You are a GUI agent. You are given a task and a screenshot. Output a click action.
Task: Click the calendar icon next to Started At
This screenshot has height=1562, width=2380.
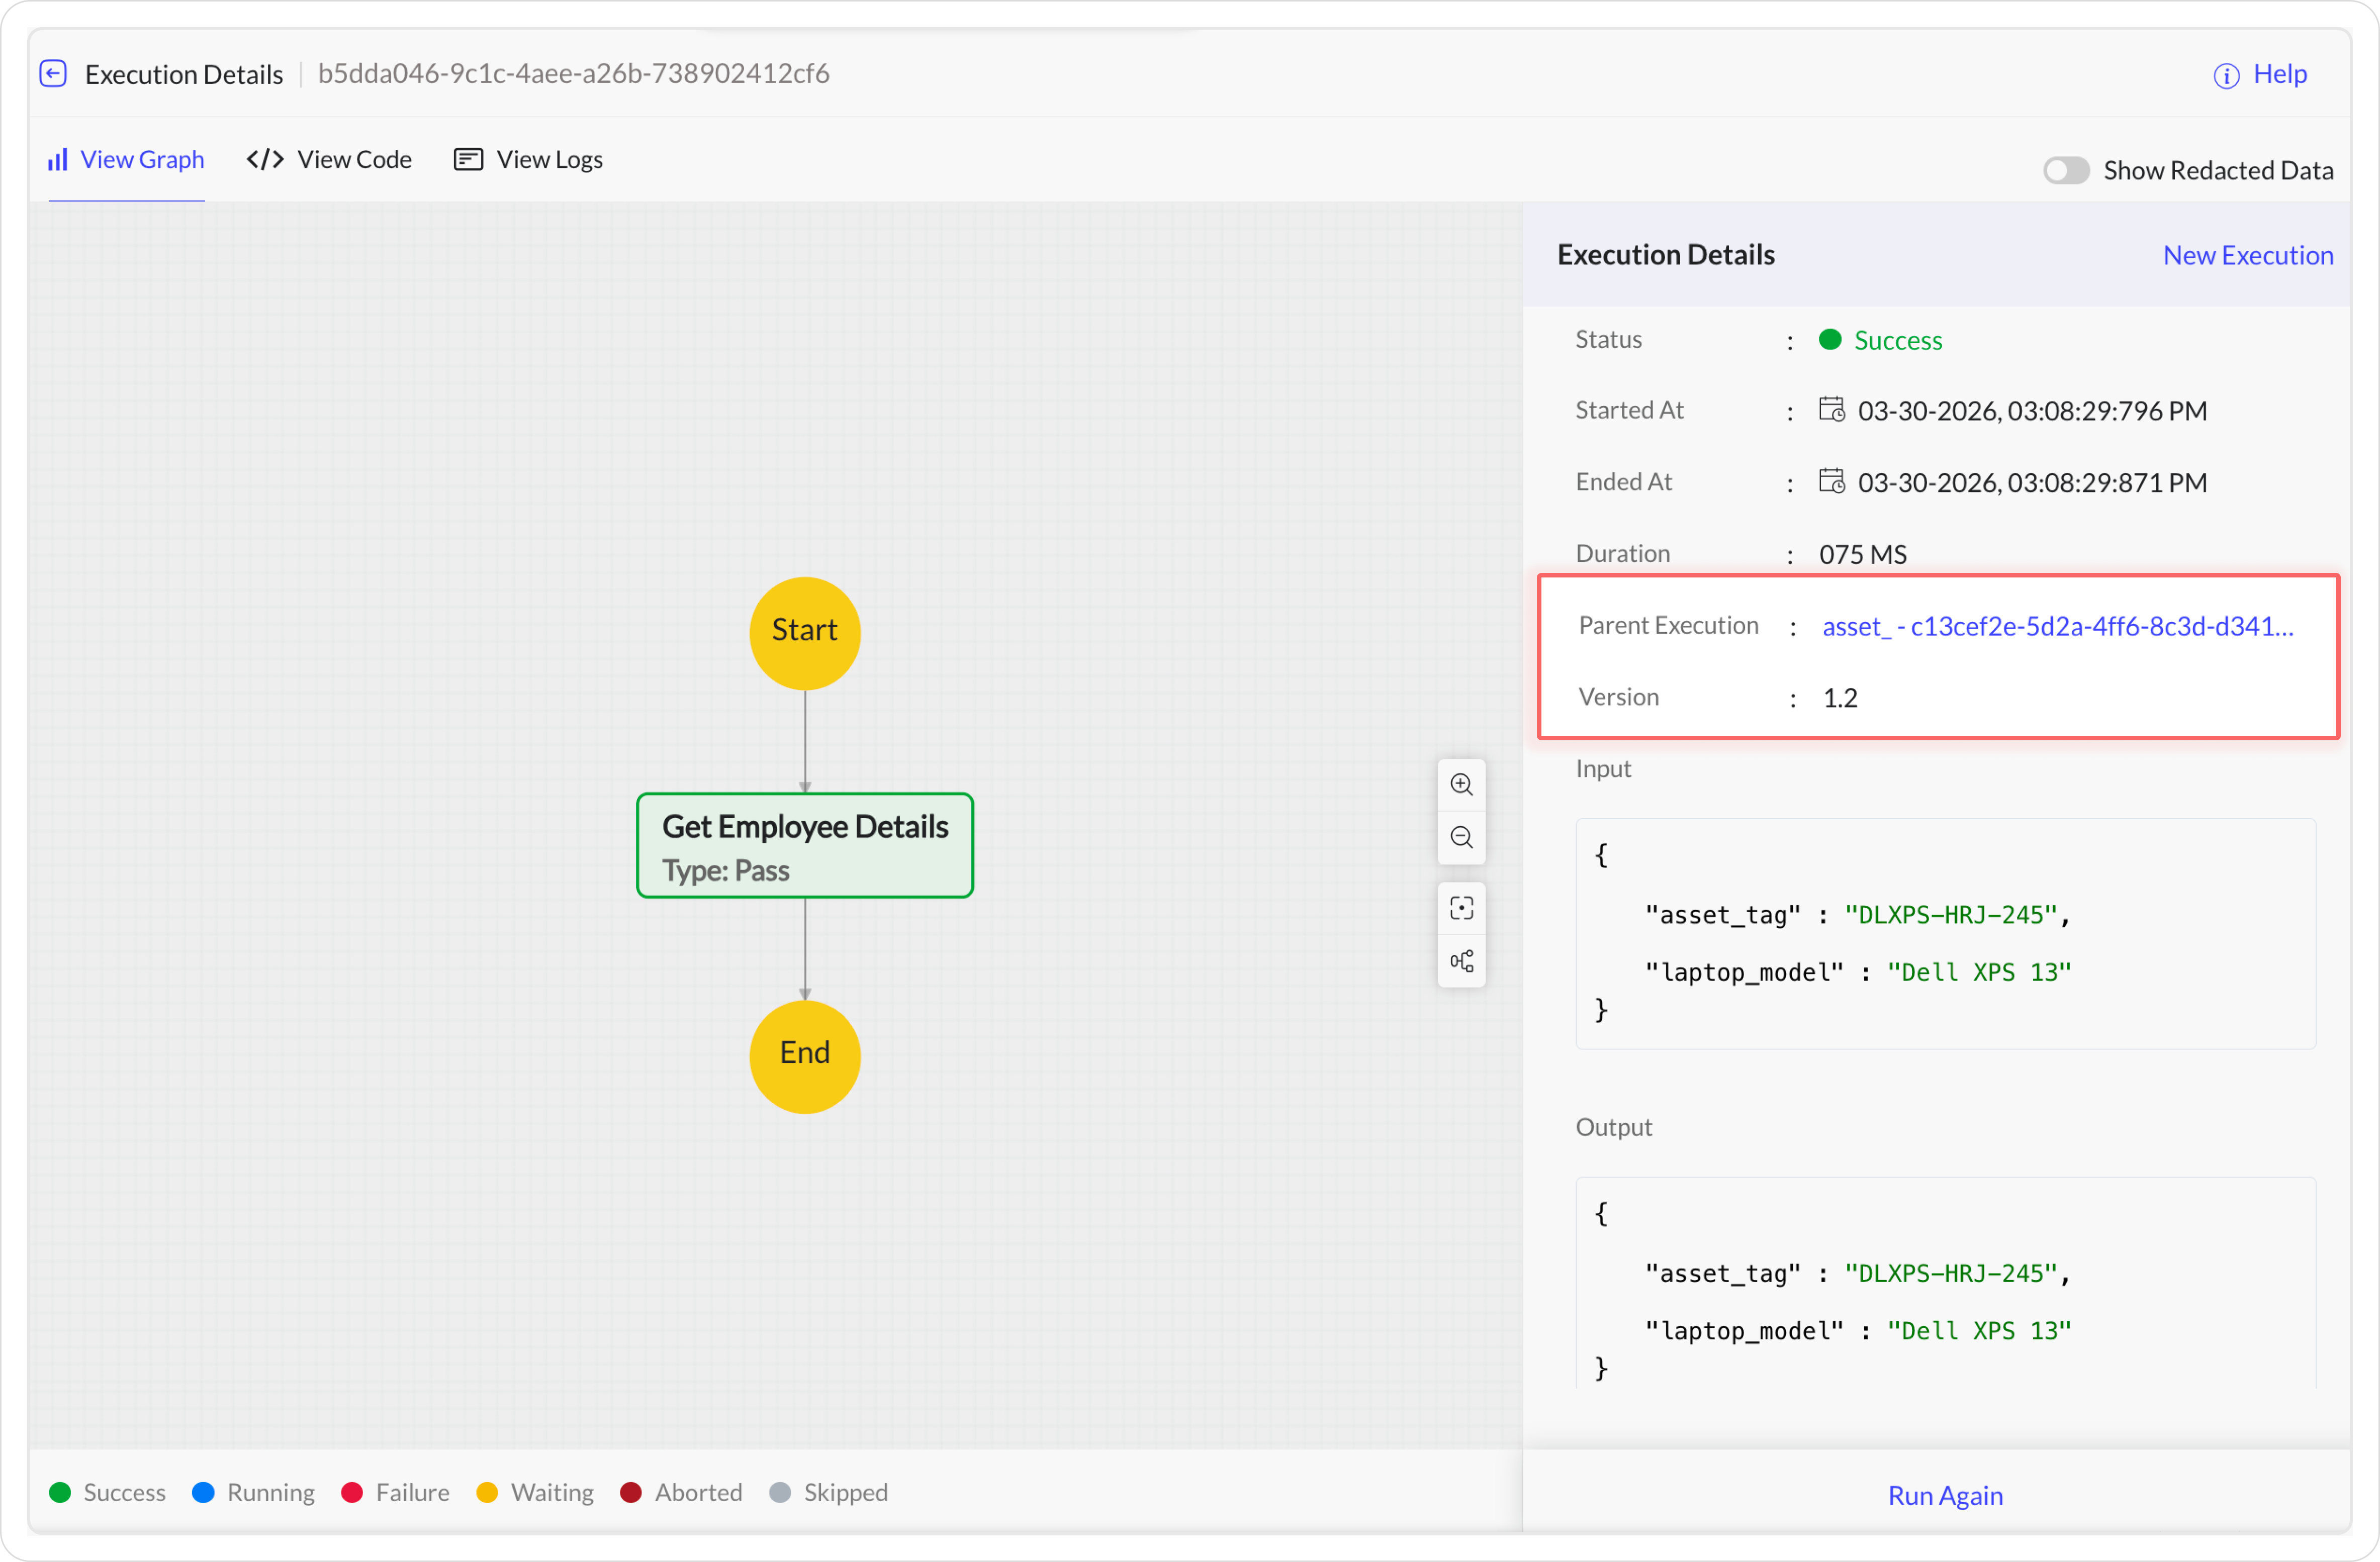tap(1831, 410)
